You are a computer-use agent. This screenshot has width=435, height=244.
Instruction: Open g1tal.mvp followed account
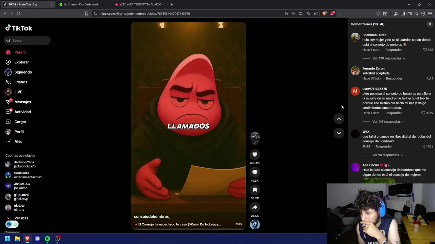[17, 197]
